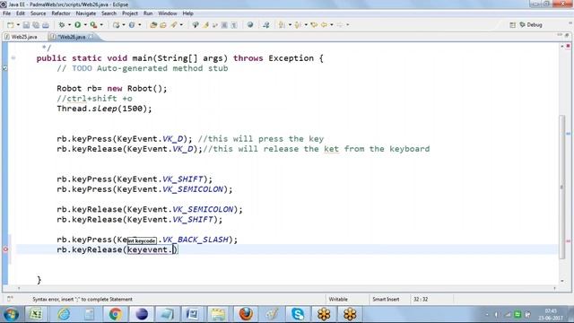Image resolution: width=574 pixels, height=323 pixels.
Task: Toggle the Breadcrumb toolbar icon
Action: pos(196,25)
